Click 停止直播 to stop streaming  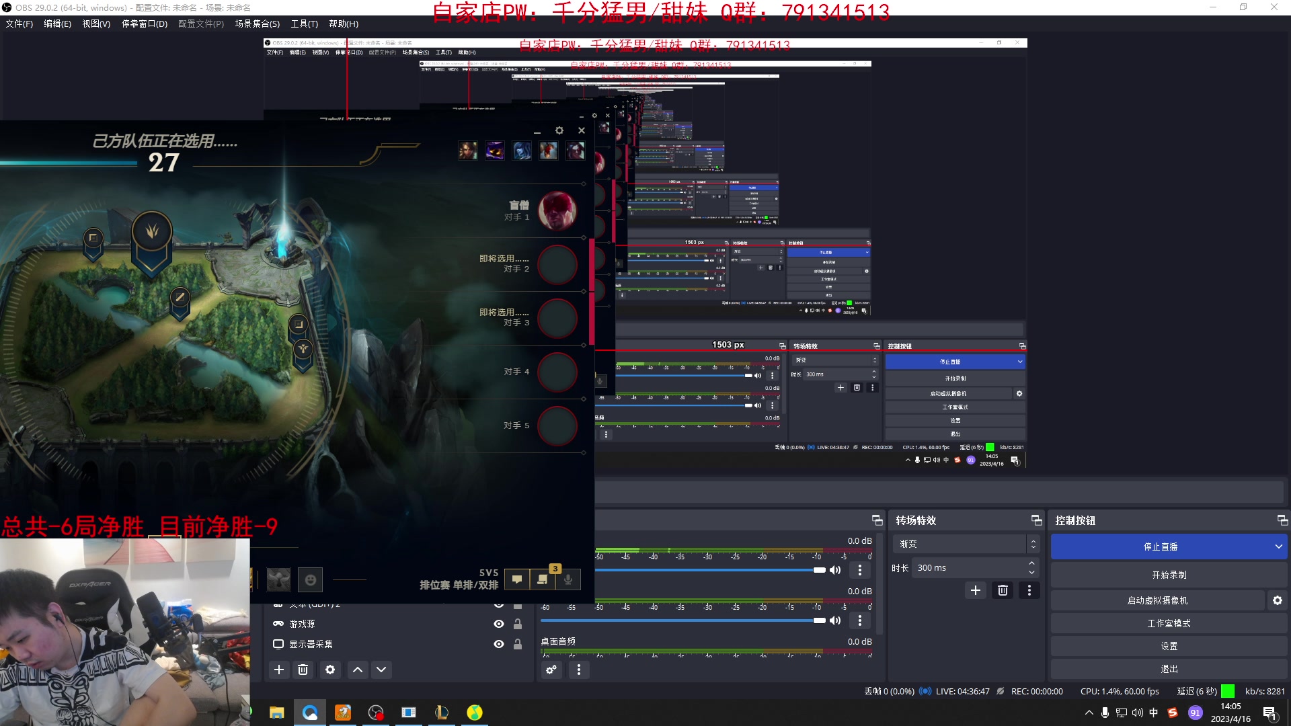[1161, 547]
